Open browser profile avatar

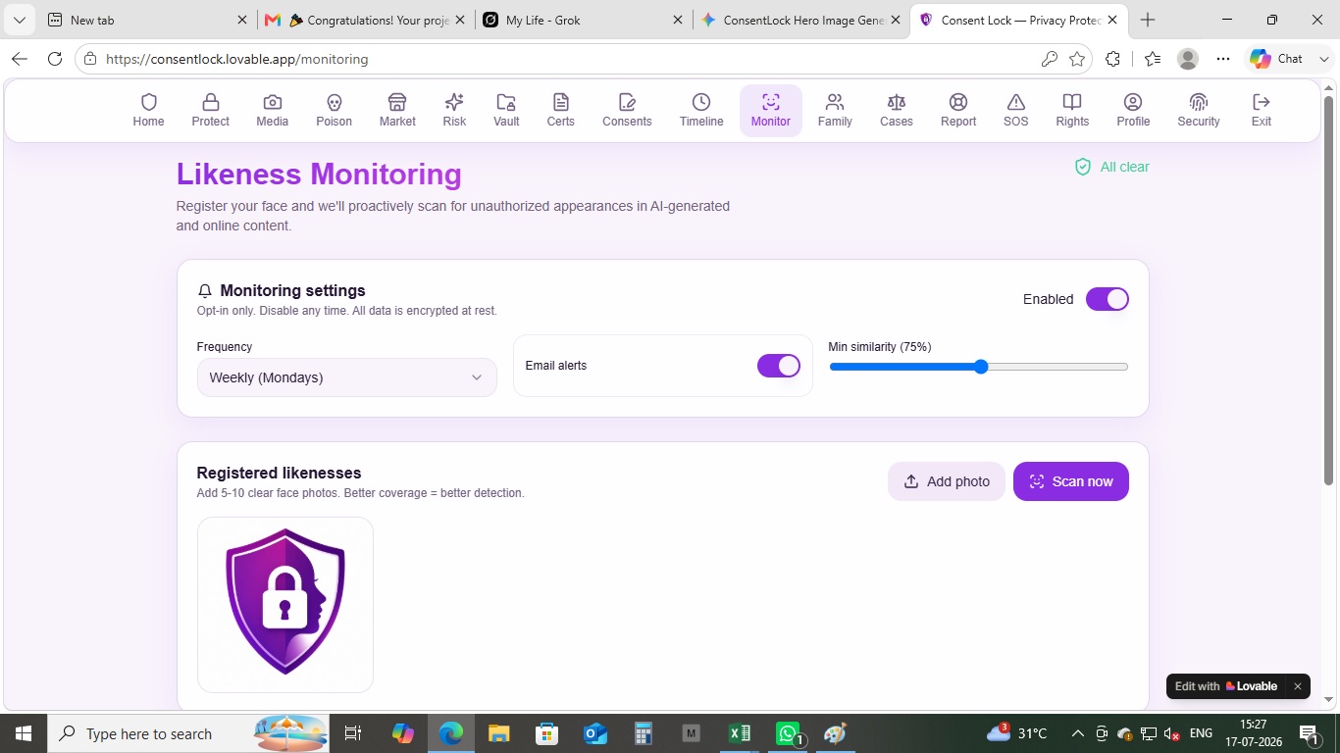(1188, 59)
